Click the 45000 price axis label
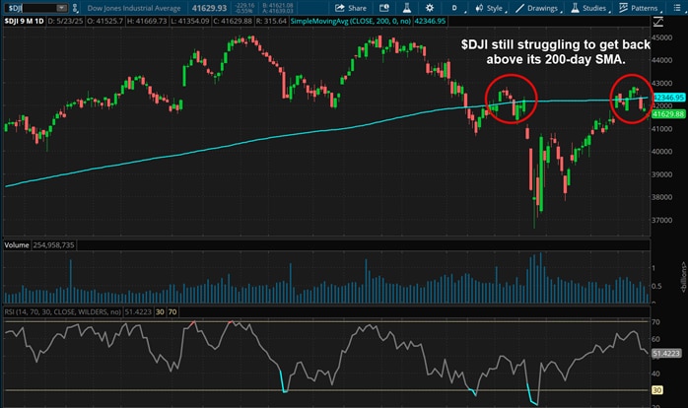The width and height of the screenshot is (688, 408). [661, 37]
